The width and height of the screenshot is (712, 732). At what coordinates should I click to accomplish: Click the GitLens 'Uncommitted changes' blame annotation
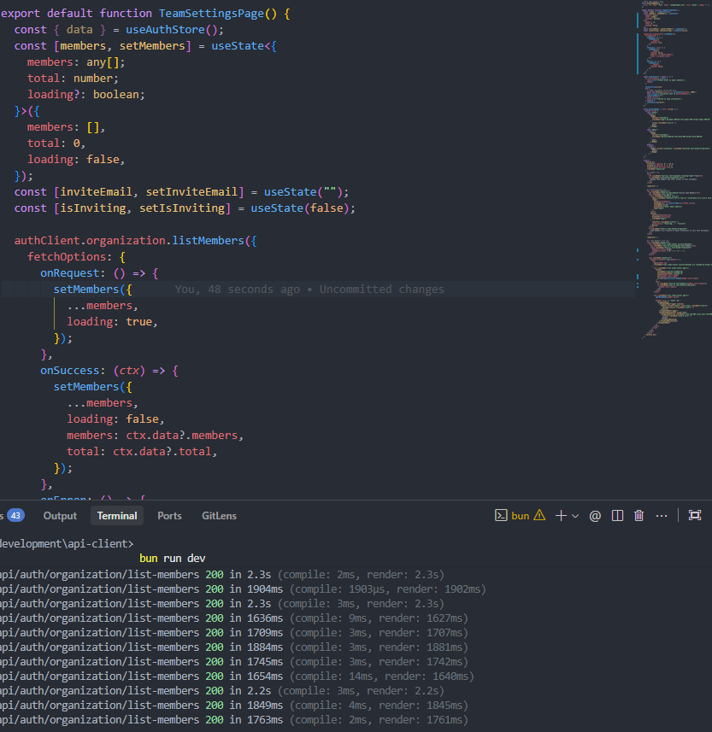tap(381, 290)
